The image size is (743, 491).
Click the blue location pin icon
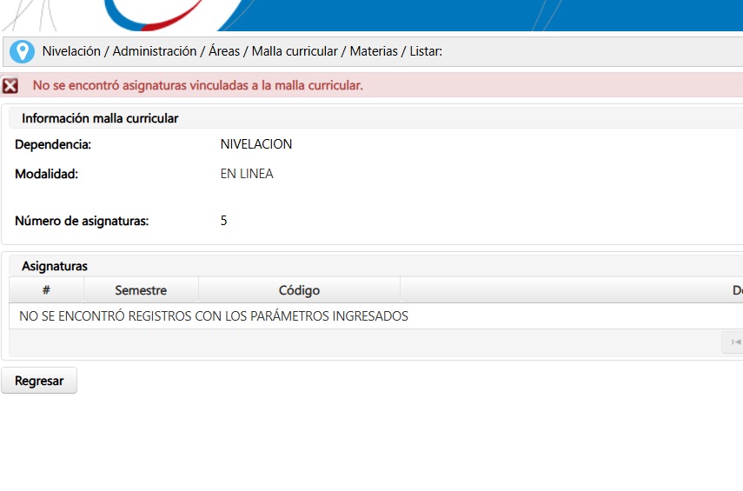(22, 52)
